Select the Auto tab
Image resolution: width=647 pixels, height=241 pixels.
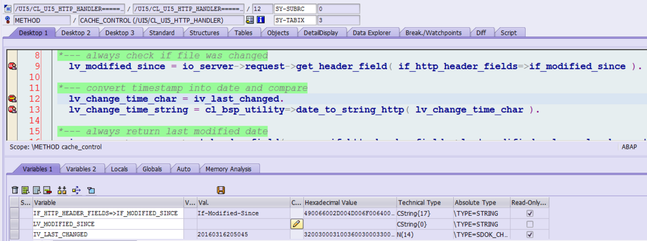[184, 169]
